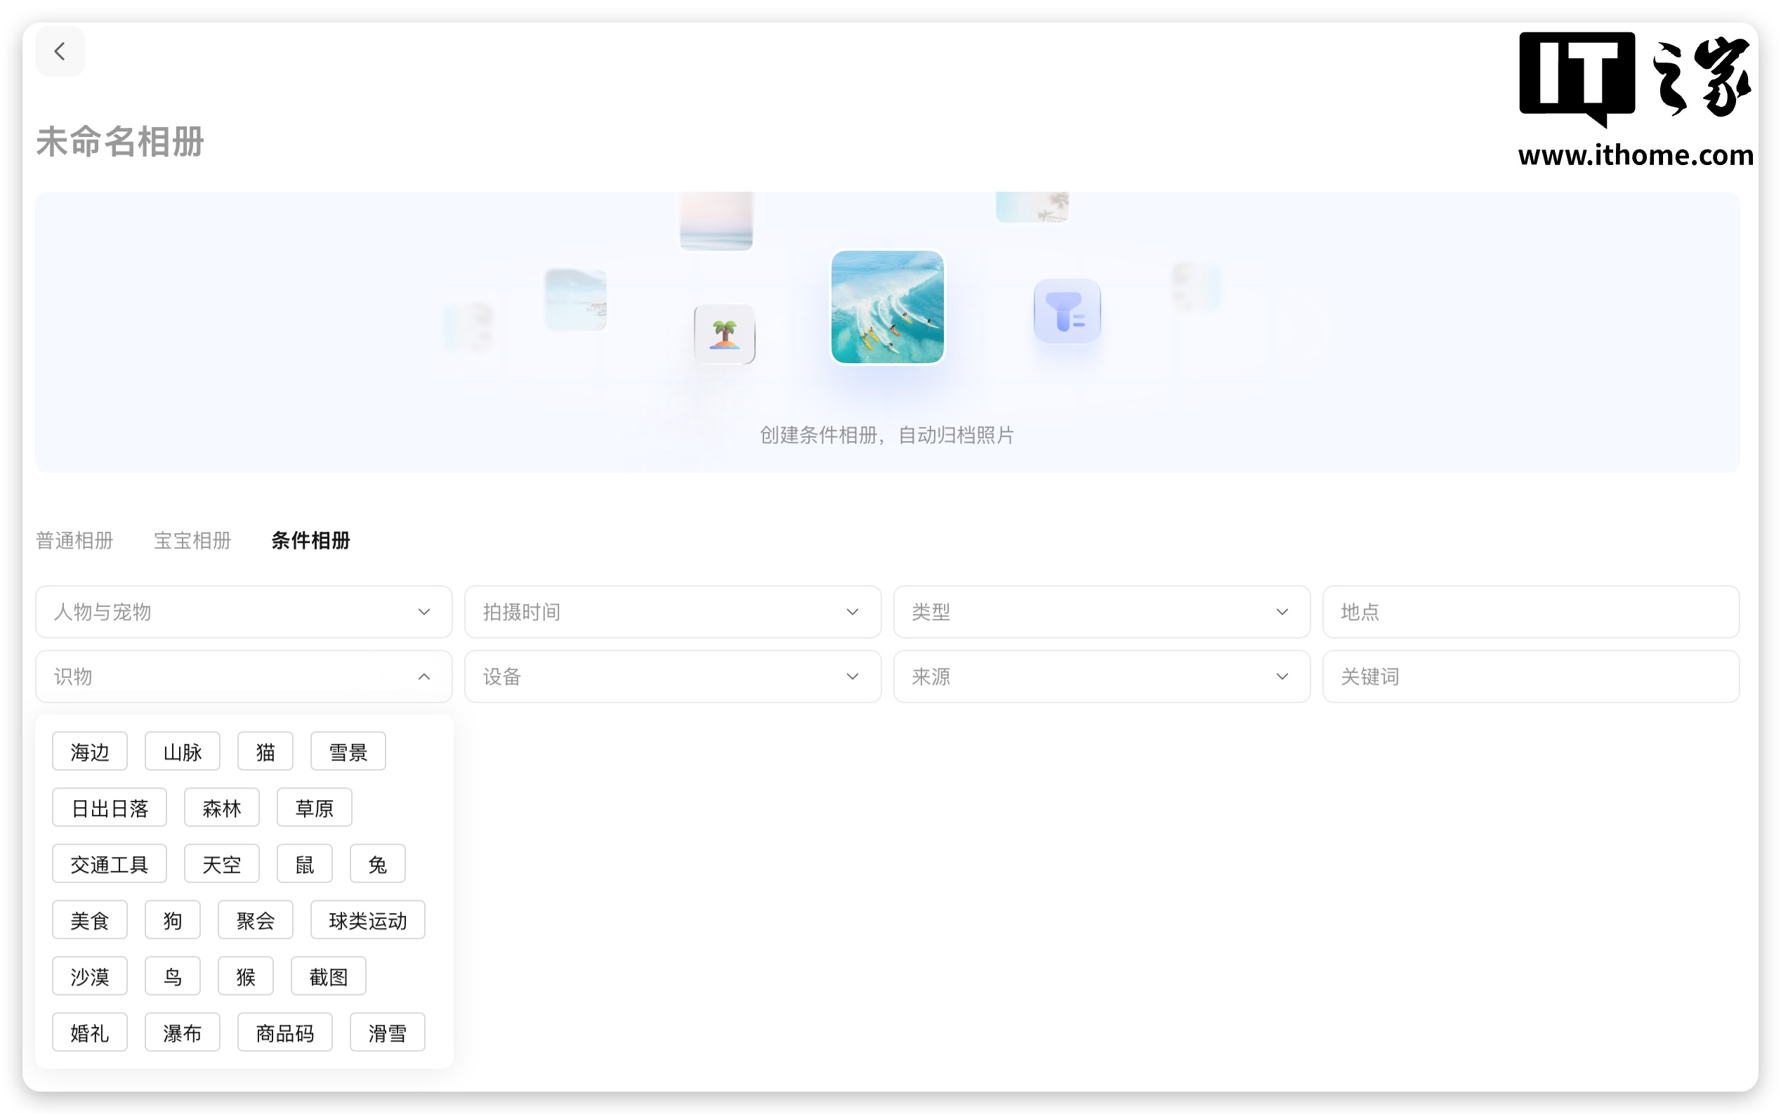Click the 商品码 tag

click(285, 1033)
